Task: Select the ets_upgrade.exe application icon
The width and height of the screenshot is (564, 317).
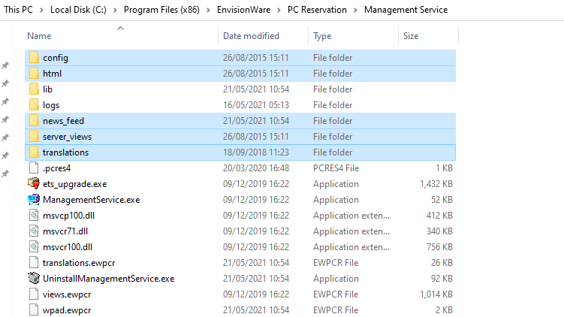Action: [x=34, y=183]
